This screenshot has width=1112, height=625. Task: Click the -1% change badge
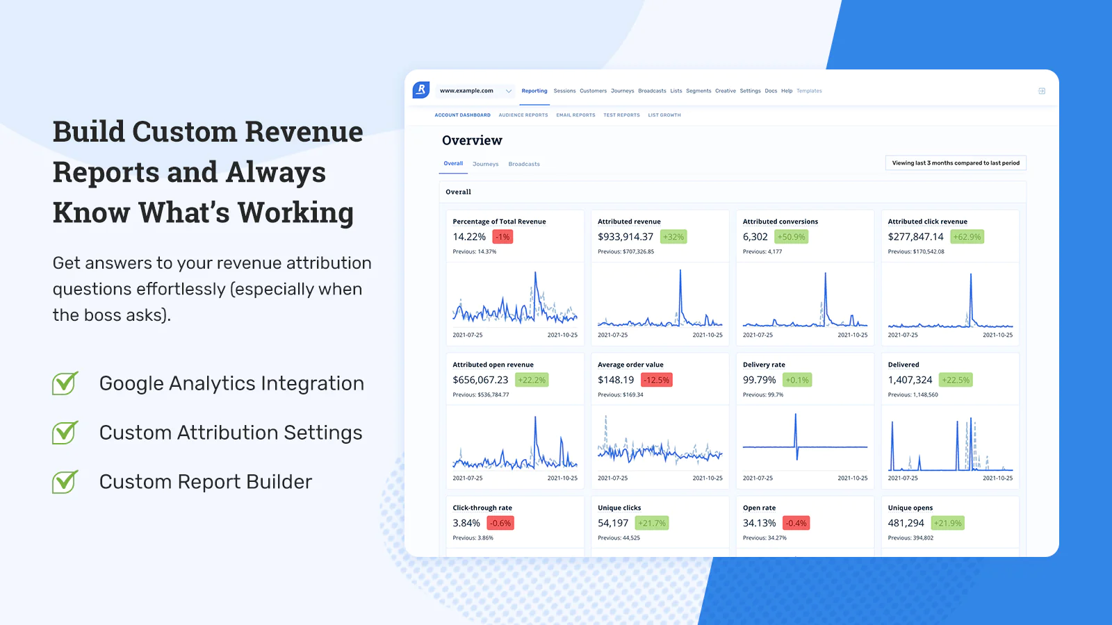[503, 237]
